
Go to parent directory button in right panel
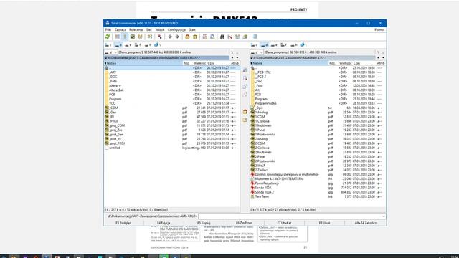pyautogui.click(x=383, y=52)
